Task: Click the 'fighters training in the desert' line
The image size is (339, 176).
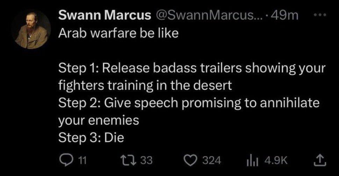Action: (x=145, y=86)
